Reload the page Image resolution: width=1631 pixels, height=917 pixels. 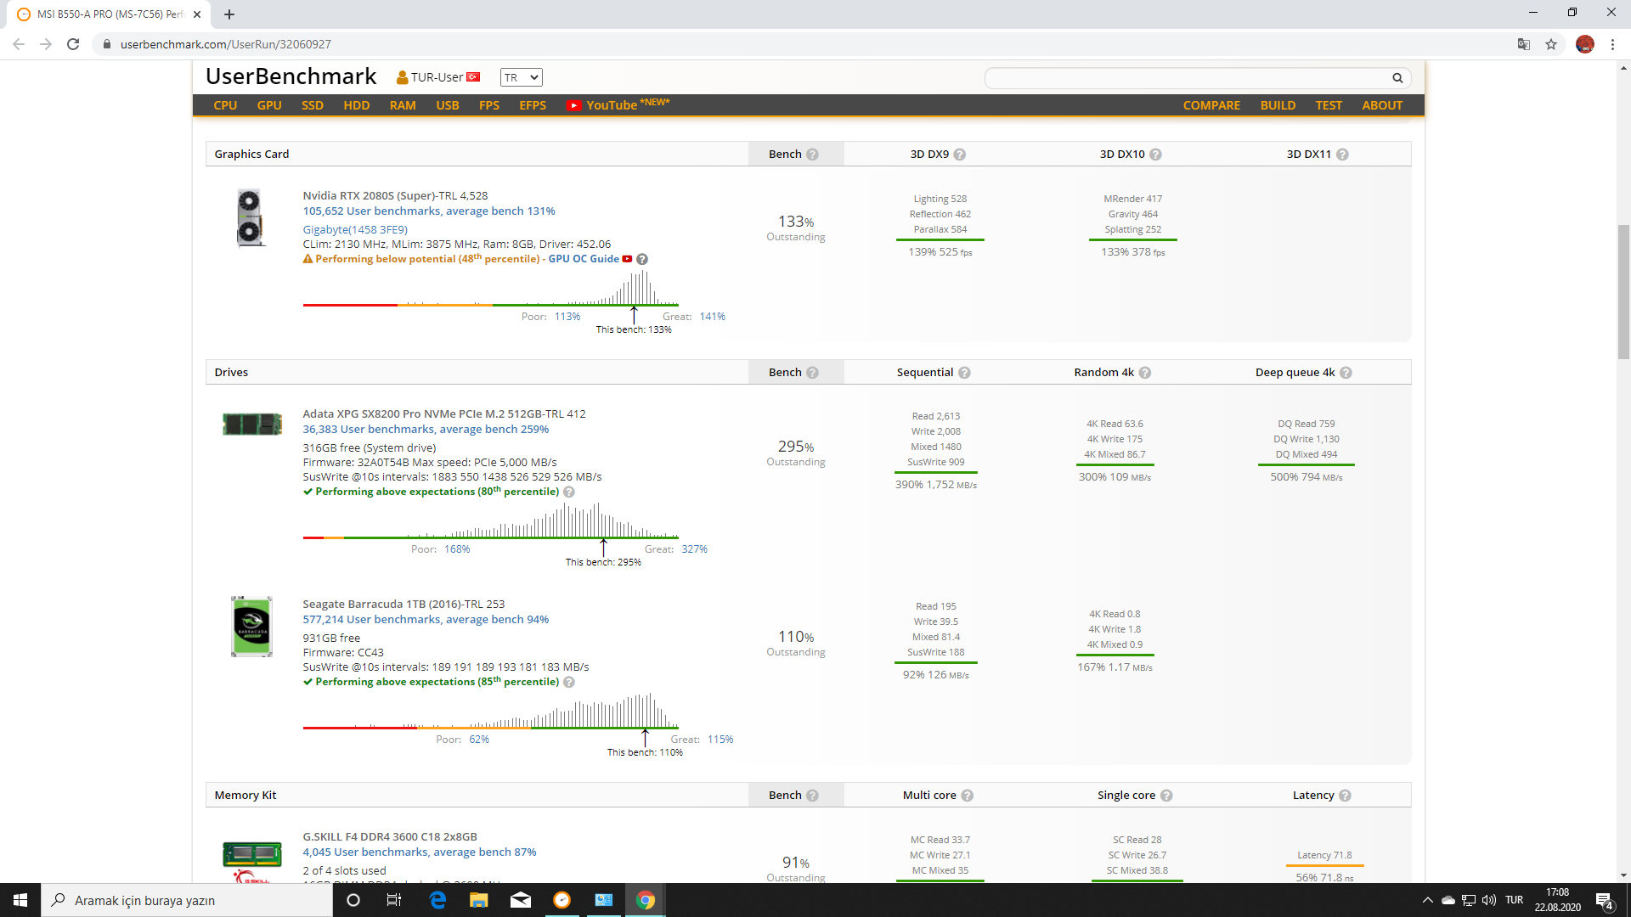pos(73,44)
